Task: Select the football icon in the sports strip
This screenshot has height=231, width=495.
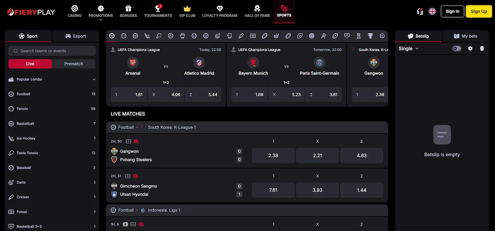Action: [112, 36]
